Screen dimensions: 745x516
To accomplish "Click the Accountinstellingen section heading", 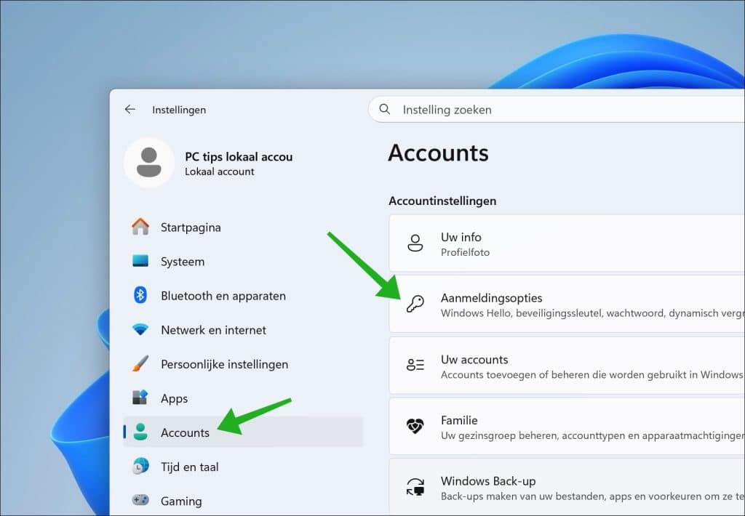I will coord(442,201).
